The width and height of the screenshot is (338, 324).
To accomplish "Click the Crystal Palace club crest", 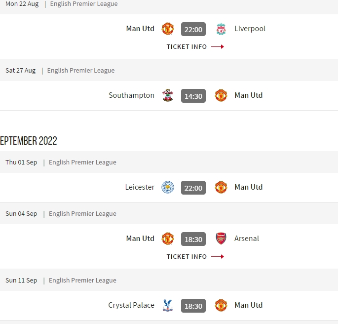I will [168, 305].
